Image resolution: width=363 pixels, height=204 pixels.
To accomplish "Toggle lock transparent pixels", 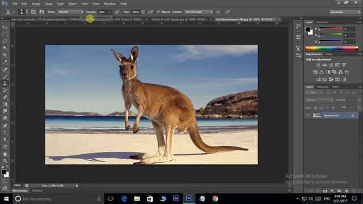I will tap(315, 108).
